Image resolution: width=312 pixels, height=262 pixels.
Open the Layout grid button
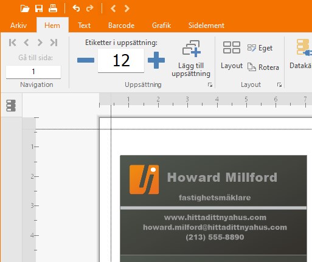point(232,47)
